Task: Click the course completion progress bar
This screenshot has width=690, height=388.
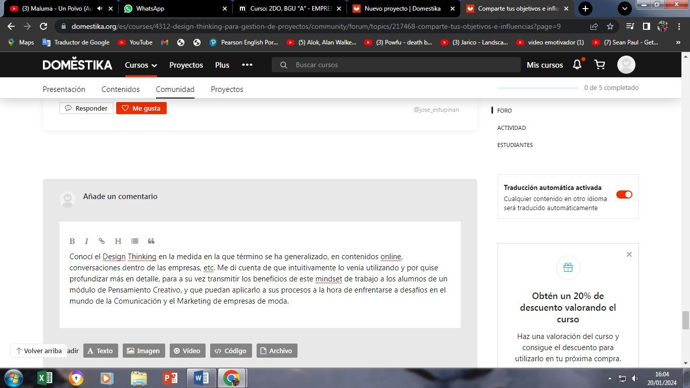Action: click(538, 88)
